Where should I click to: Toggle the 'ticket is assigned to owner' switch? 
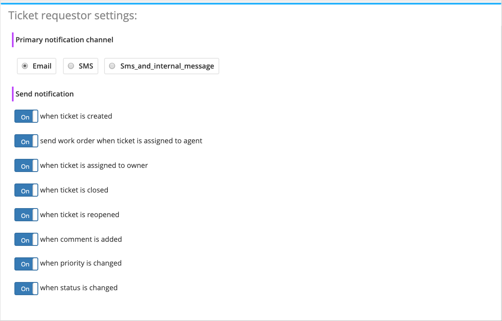click(26, 166)
